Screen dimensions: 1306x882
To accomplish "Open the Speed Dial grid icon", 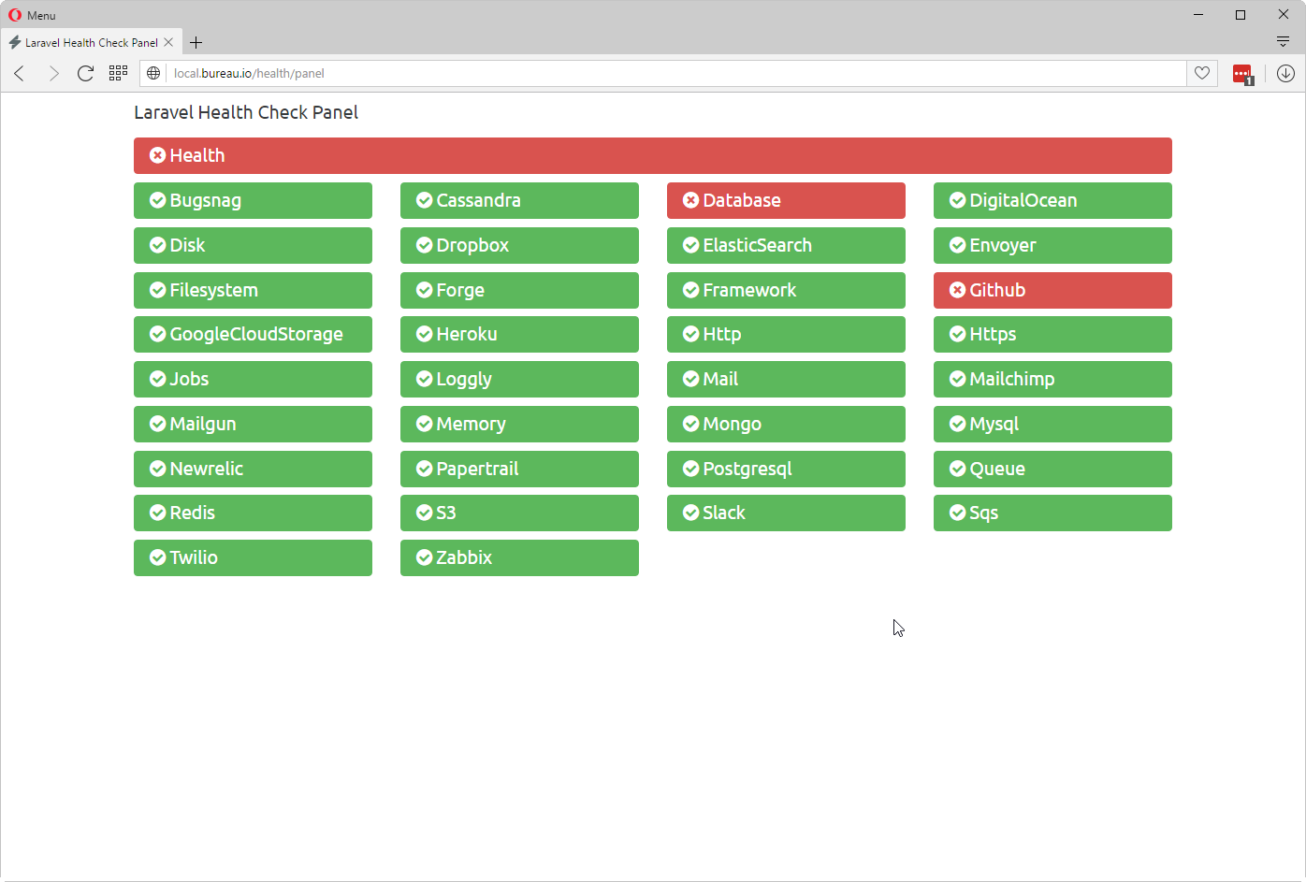I will tap(118, 73).
